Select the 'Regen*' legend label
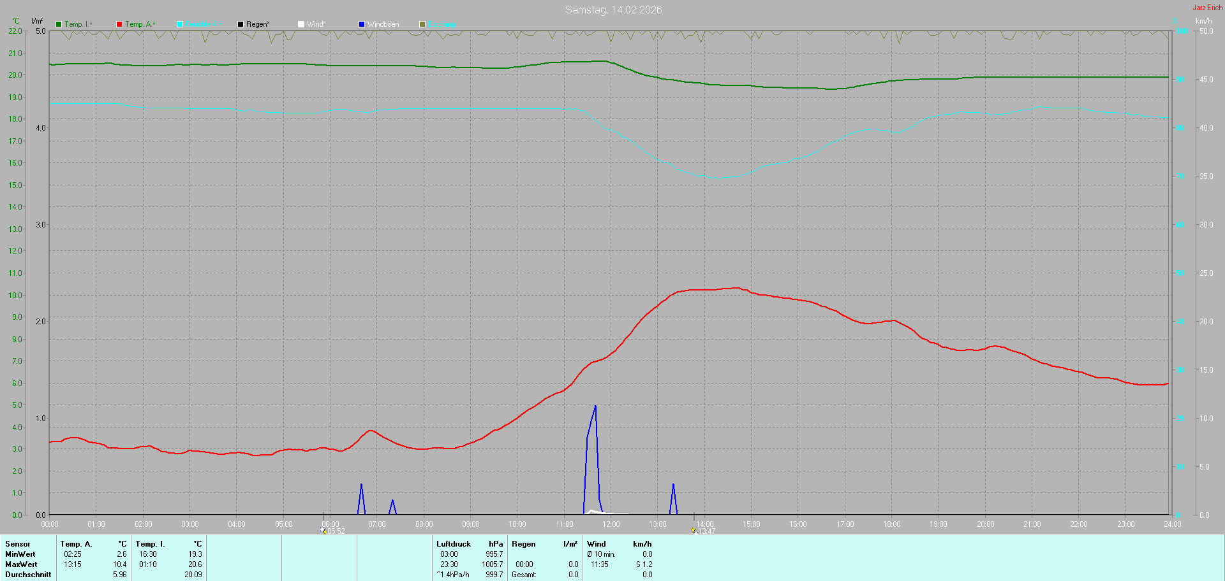Screen dimensions: 1225x581 coord(258,24)
